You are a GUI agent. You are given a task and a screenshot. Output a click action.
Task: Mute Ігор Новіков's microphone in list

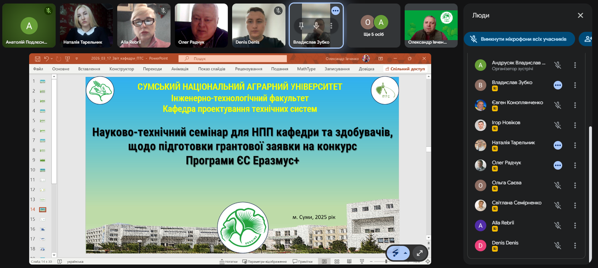click(x=558, y=125)
